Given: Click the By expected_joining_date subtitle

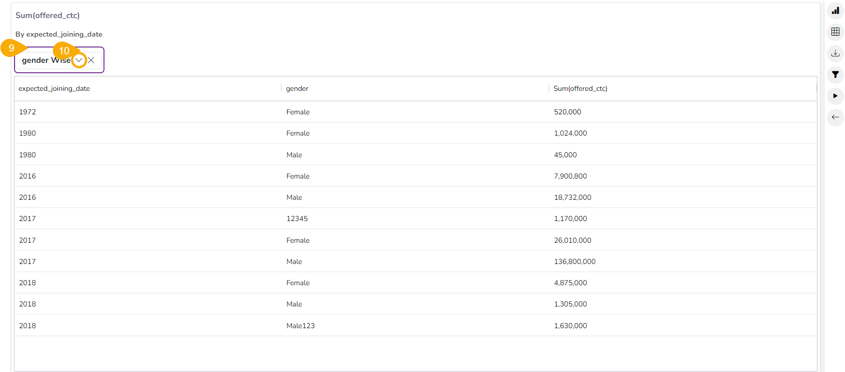Looking at the screenshot, I should pyautogui.click(x=59, y=34).
